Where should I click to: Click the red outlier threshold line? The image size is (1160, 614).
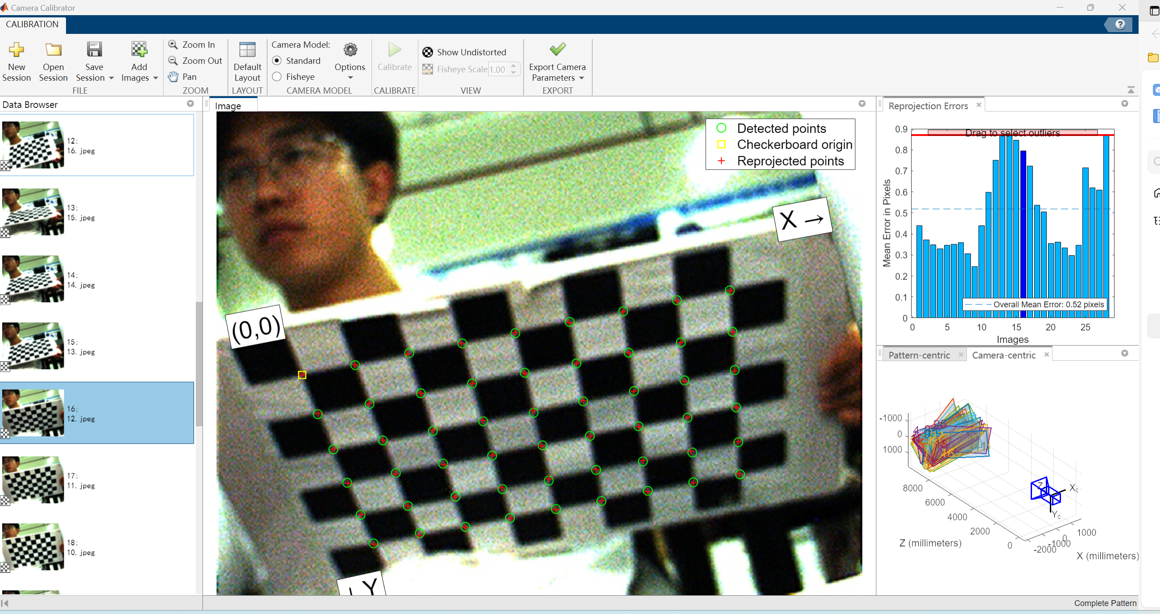(919, 135)
